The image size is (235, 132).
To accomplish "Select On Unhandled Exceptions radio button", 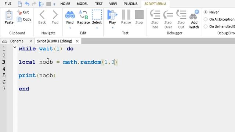I will pyautogui.click(x=206, y=26).
